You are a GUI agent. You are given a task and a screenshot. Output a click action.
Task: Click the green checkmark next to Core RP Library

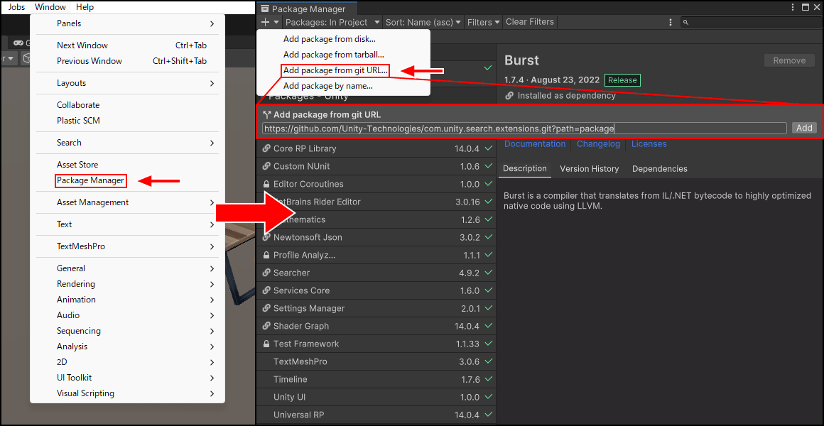click(x=487, y=148)
